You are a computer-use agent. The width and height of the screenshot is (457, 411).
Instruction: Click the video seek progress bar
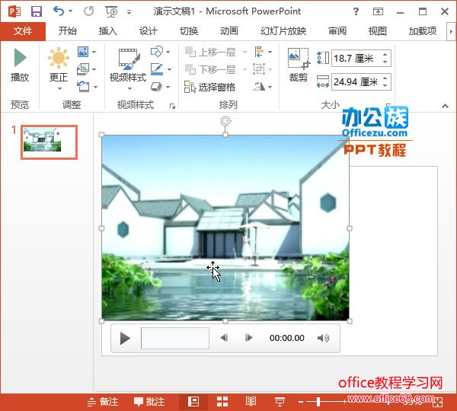point(175,338)
